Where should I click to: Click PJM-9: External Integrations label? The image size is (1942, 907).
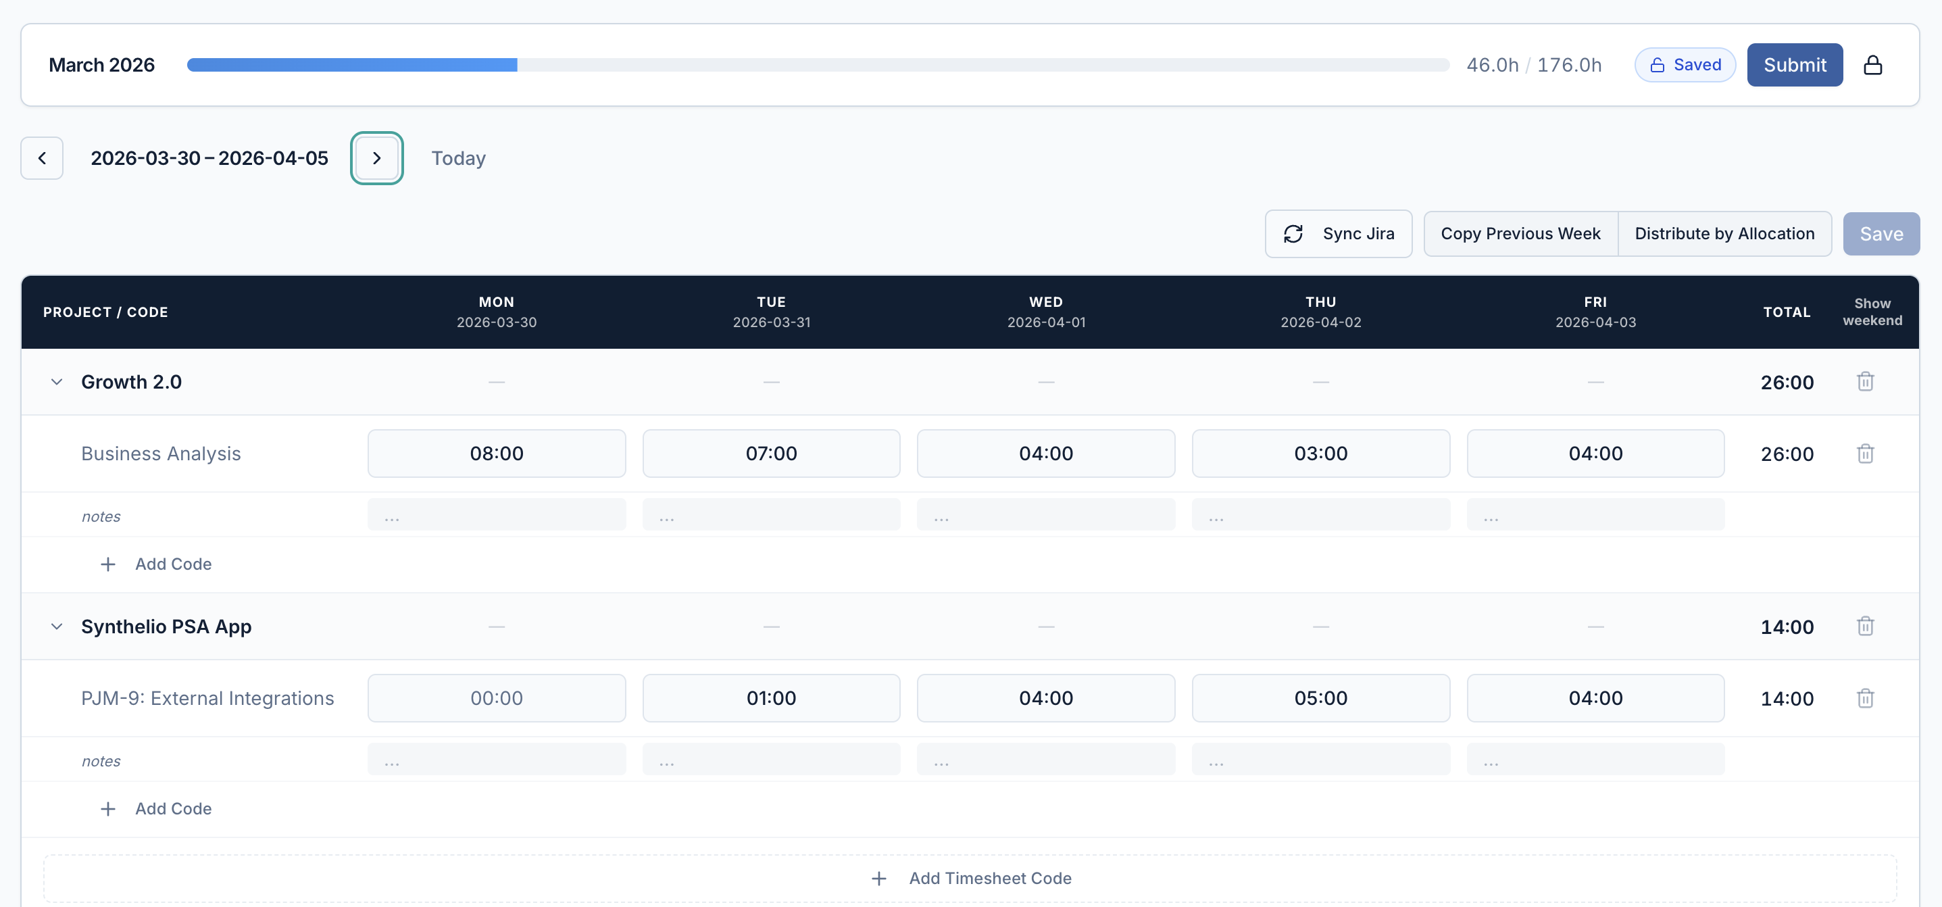207,698
